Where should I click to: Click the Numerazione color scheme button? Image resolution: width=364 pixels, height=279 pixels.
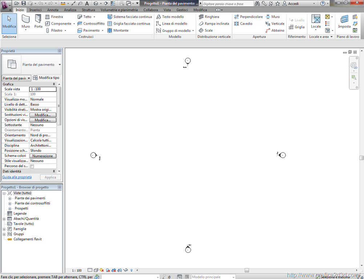click(43, 156)
